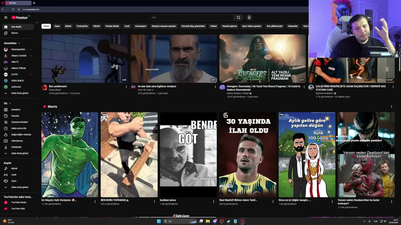Open File Explorer from taskbar
This screenshot has width=401, height=225.
click(x=208, y=221)
